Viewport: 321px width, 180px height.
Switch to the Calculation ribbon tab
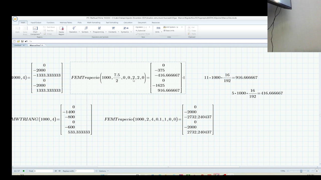pos(128,22)
